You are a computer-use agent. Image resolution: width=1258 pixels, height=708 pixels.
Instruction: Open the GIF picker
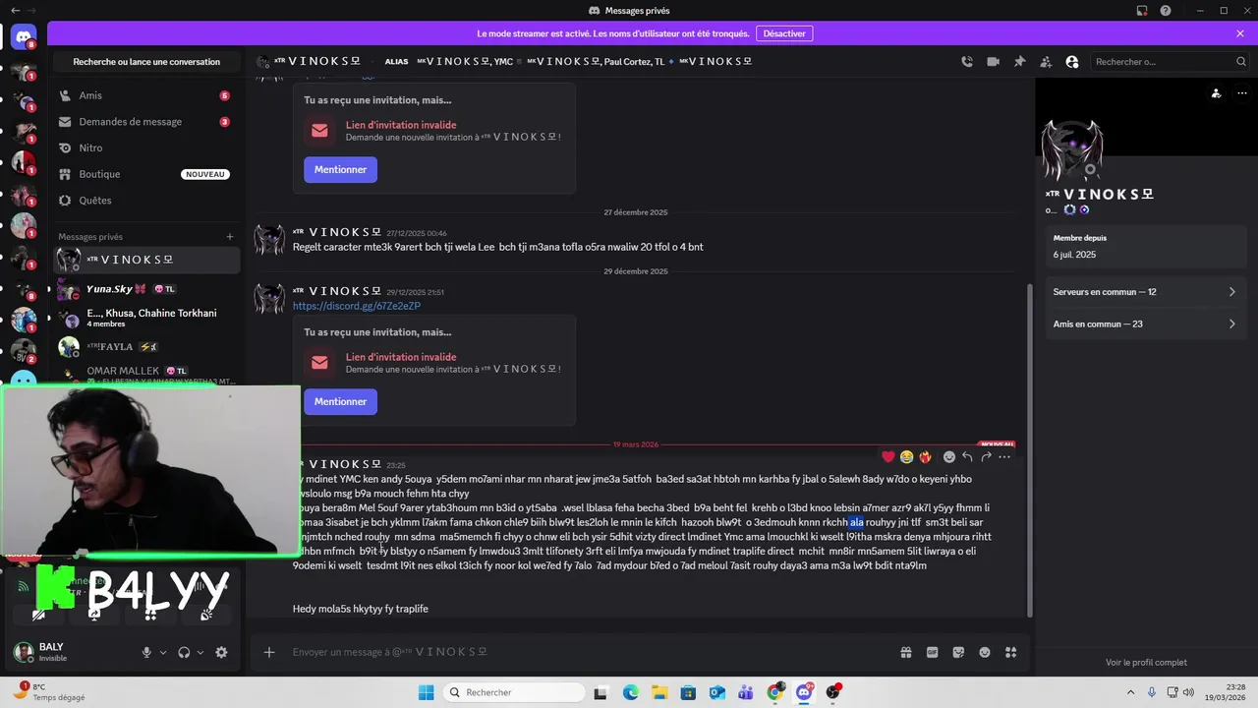pos(933,652)
